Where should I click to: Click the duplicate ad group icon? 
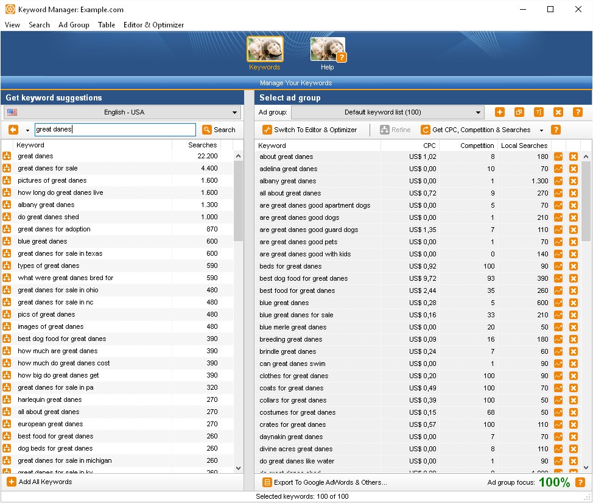[519, 112]
